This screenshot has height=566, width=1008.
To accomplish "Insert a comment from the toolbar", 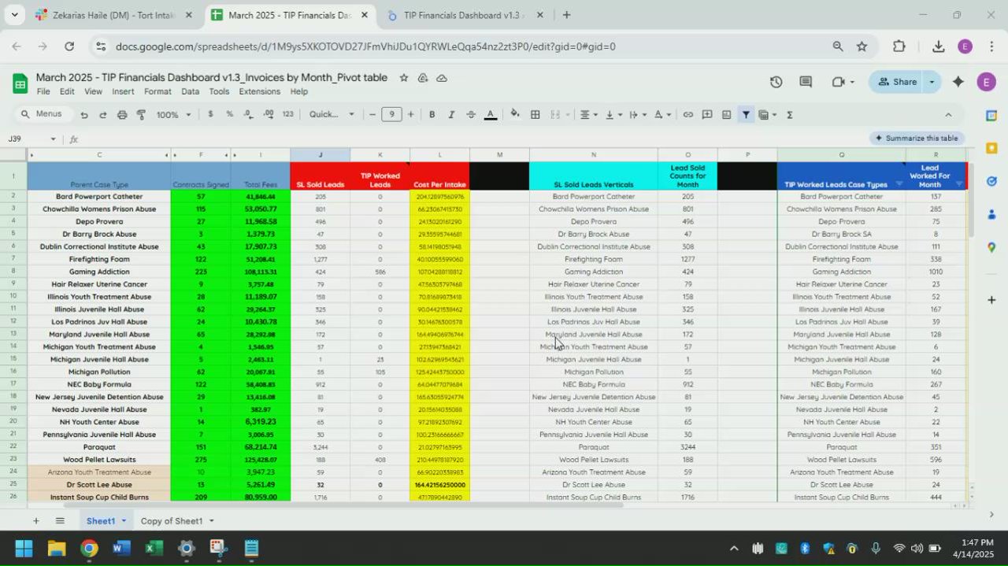I will 707,114.
